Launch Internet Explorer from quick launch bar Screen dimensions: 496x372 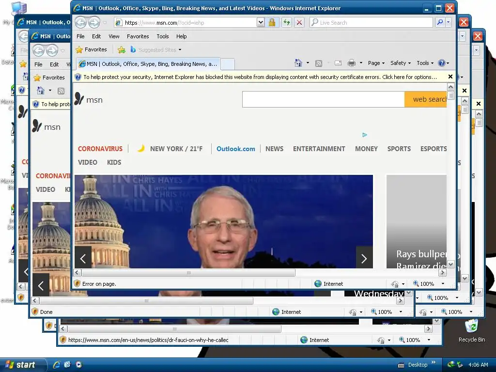pos(57,365)
